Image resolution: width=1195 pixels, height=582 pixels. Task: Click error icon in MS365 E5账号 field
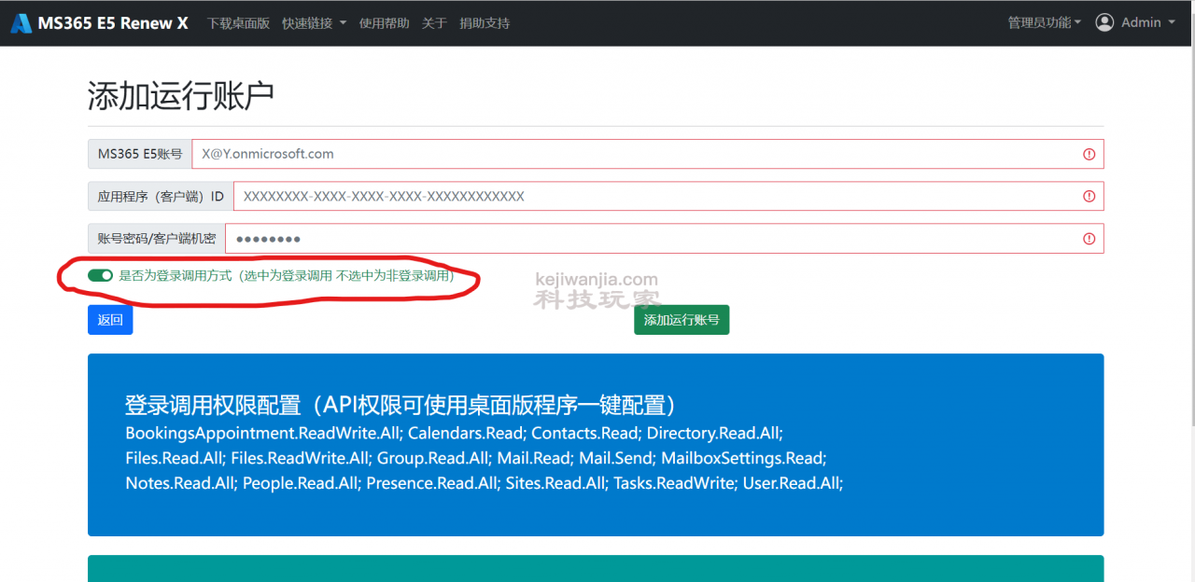click(x=1089, y=154)
